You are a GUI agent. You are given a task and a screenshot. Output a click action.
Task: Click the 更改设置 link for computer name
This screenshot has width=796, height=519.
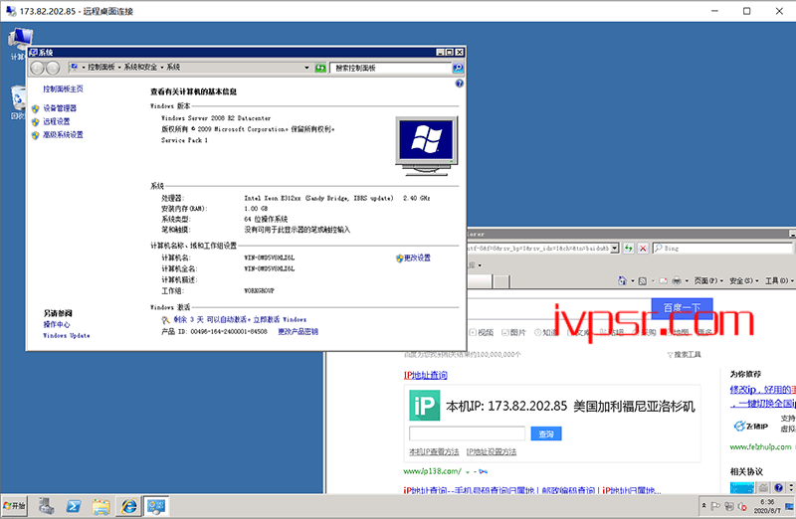click(417, 258)
